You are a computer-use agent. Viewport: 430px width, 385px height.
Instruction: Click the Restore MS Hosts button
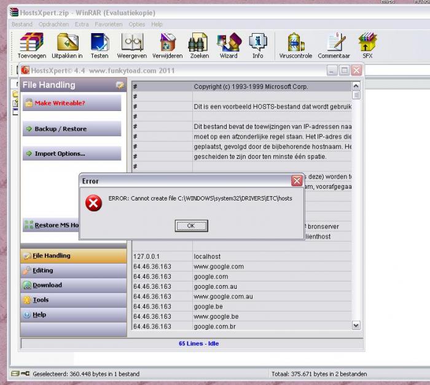pos(51,225)
